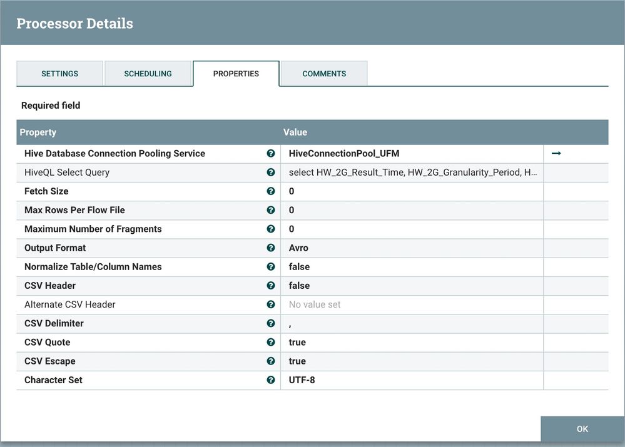Image resolution: width=625 pixels, height=447 pixels.
Task: Show Output Format help tooltip icon
Action: click(x=271, y=248)
